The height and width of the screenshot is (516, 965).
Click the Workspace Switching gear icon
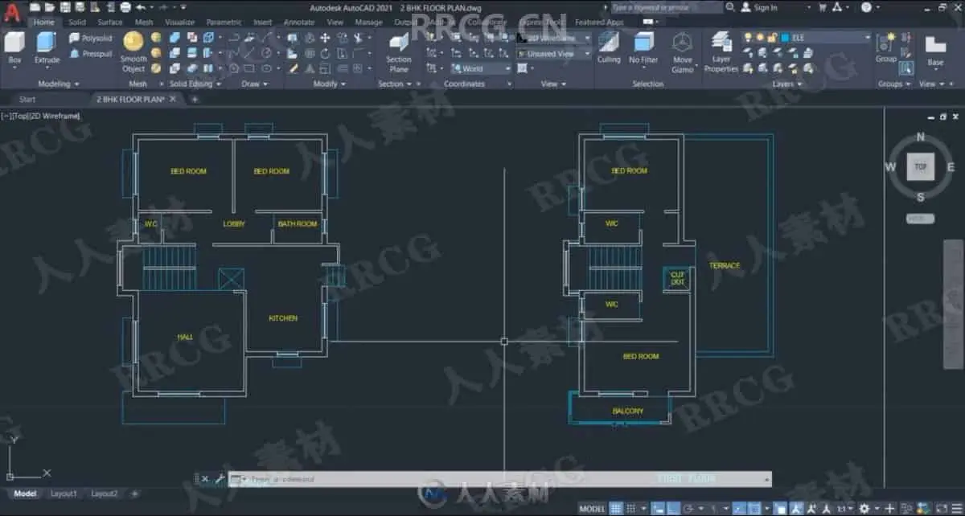(864, 509)
